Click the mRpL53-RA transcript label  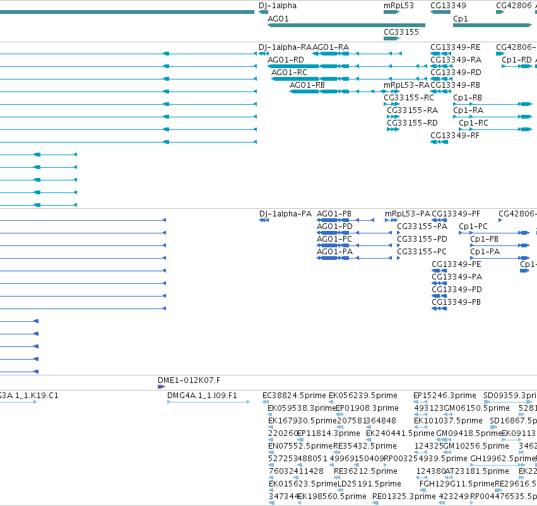coord(406,85)
